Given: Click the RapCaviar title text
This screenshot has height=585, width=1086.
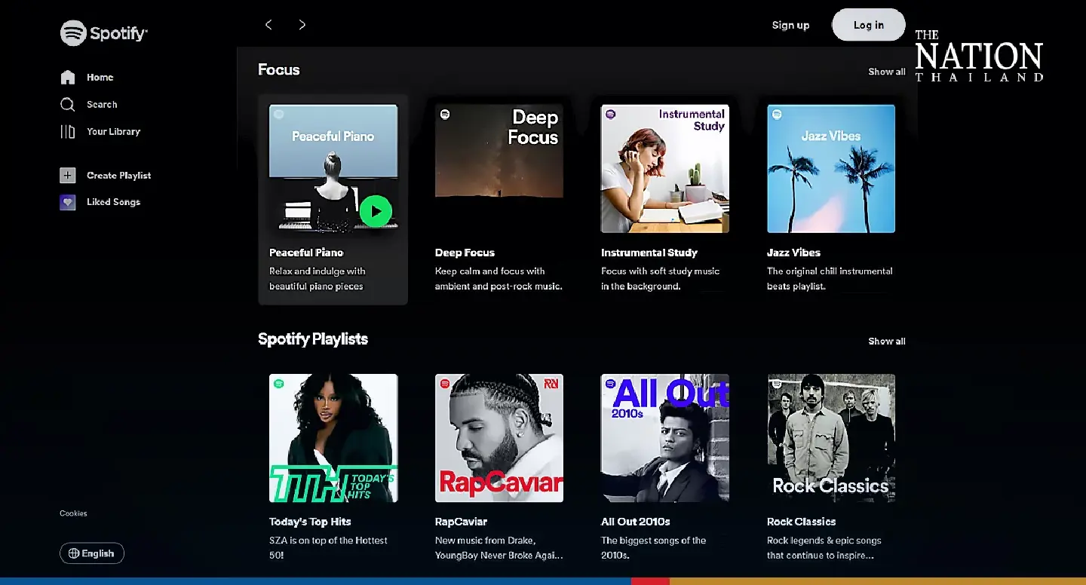Looking at the screenshot, I should point(461,522).
